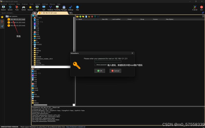Open the home tab icon
Viewport: 205px width, 128px height.
(35, 13)
